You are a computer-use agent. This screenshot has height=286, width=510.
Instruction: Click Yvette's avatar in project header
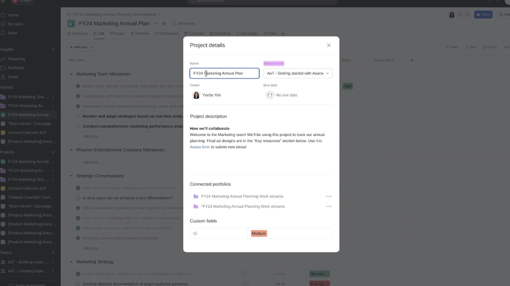[452, 15]
